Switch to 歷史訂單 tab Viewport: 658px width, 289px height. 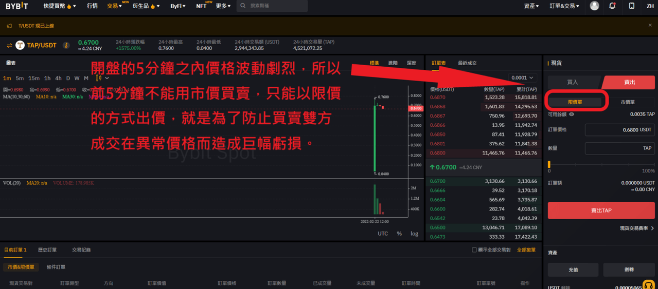click(x=47, y=250)
